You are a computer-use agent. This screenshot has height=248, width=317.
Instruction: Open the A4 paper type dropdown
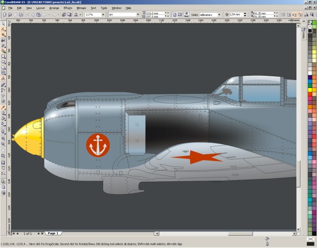[138, 15]
